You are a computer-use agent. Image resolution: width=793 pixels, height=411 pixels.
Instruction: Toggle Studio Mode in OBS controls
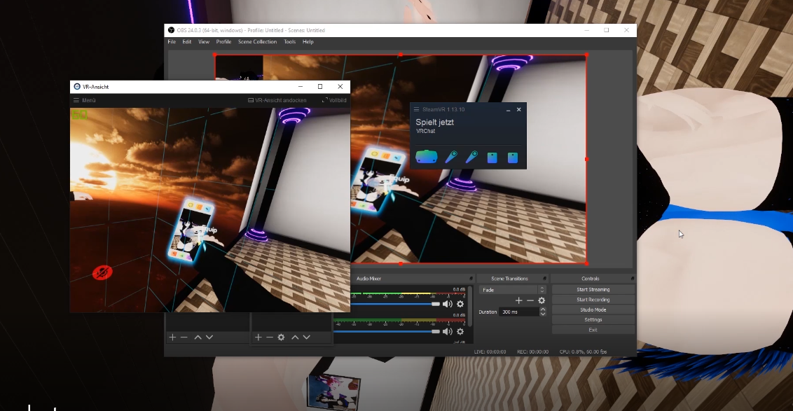[593, 309]
